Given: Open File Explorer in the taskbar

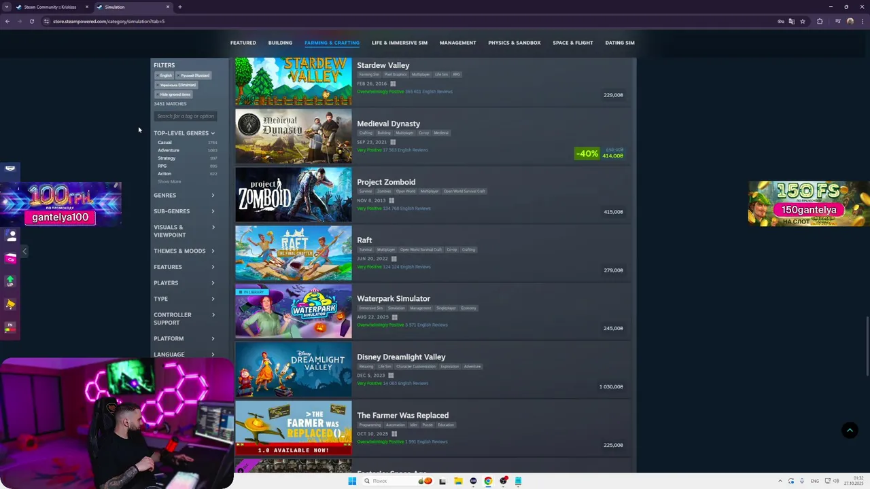Looking at the screenshot, I should tap(458, 481).
